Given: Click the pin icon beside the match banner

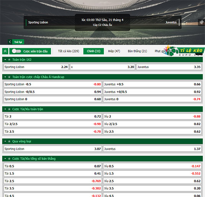Looking at the screenshot, I should (202, 22).
